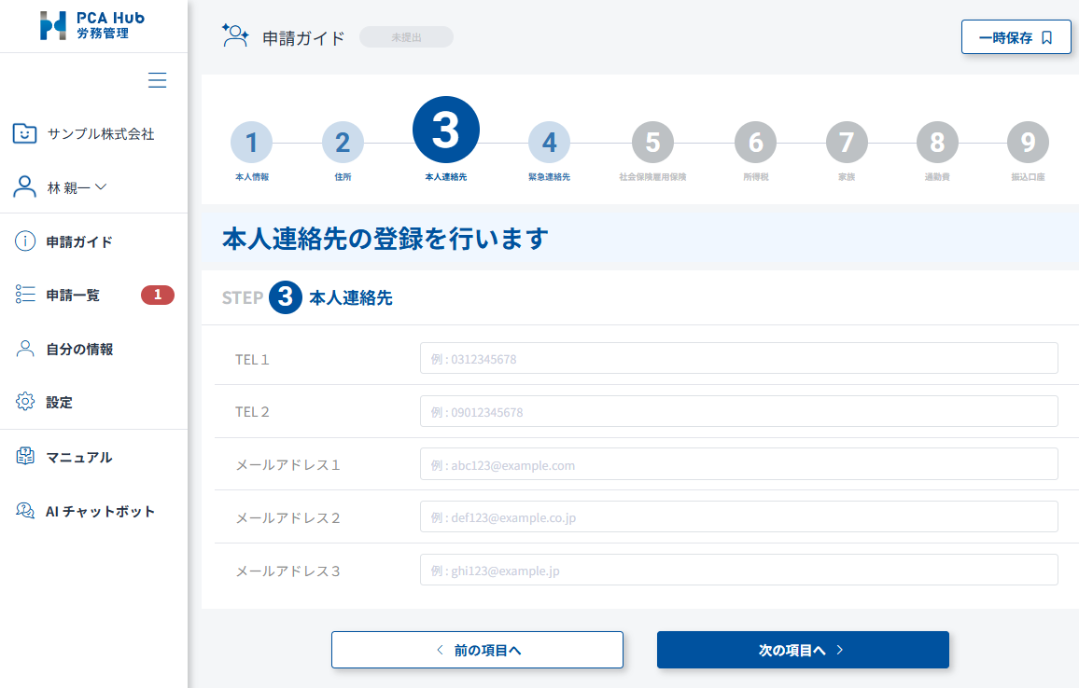The width and height of the screenshot is (1079, 688).
Task: Go back via 前の項目へ button
Action: tap(477, 650)
